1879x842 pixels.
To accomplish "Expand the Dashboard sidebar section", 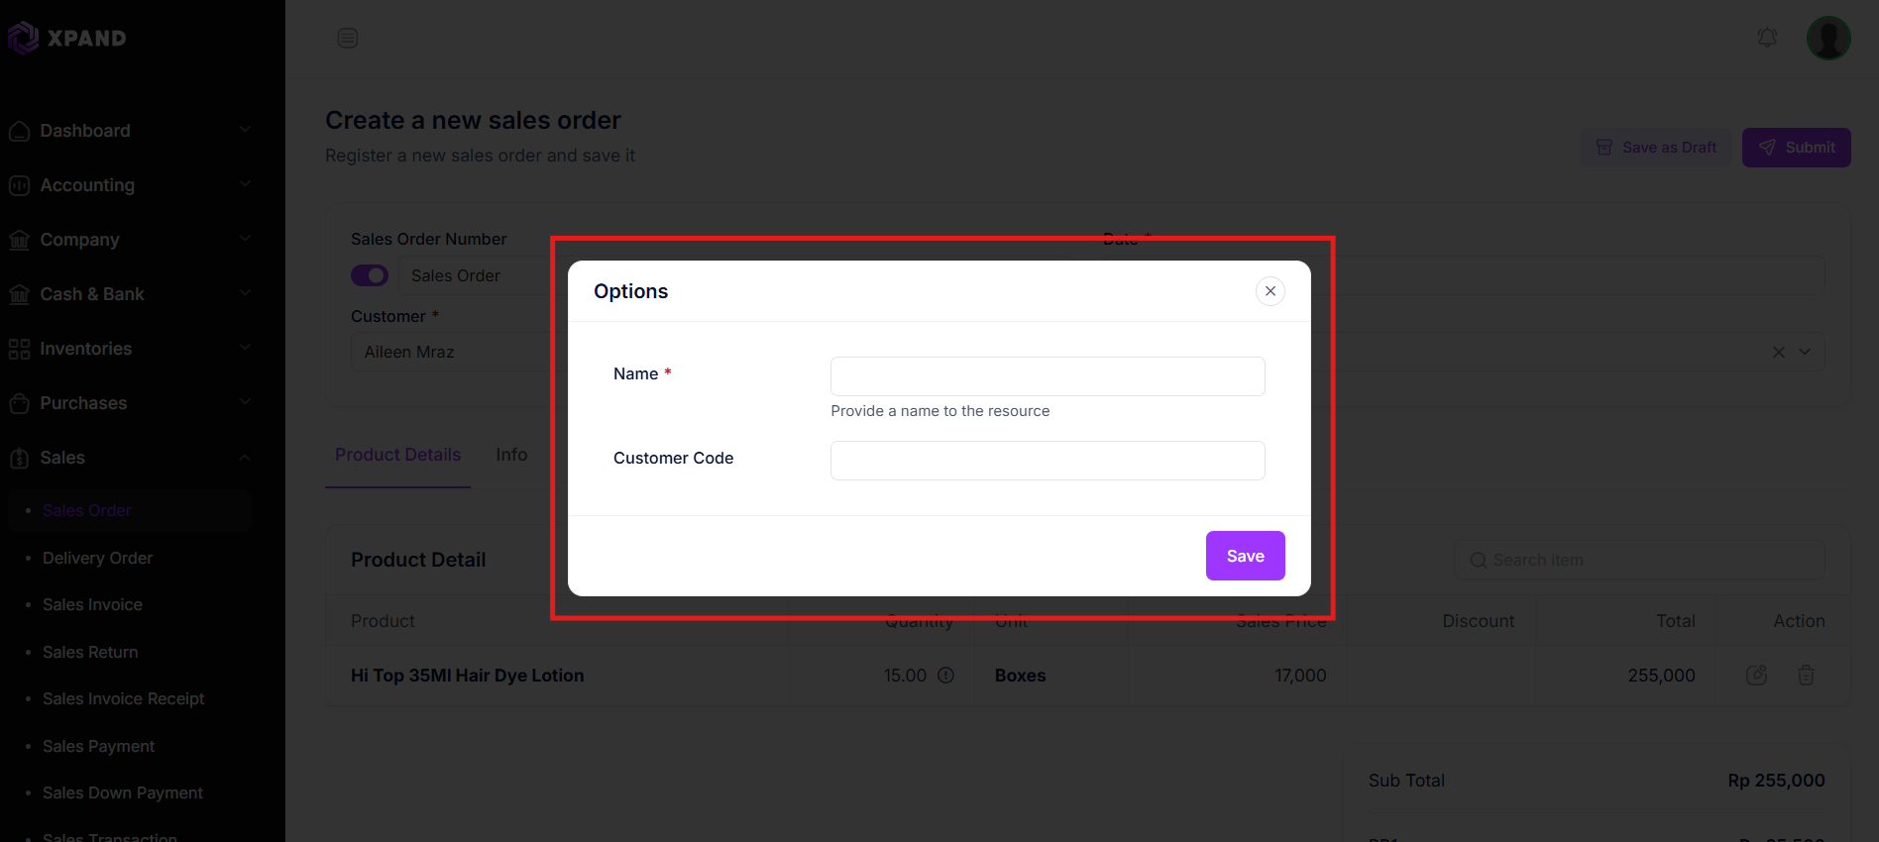I will pos(129,131).
